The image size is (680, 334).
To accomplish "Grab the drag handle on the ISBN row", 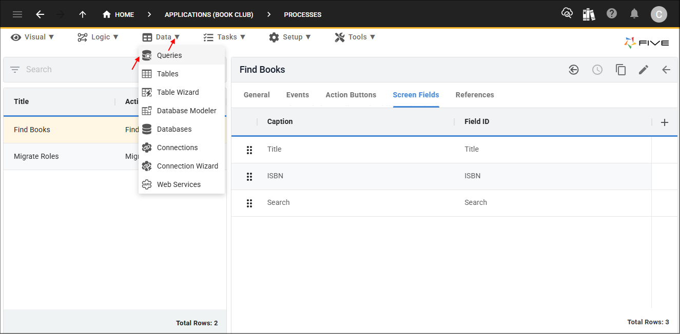I will (249, 176).
